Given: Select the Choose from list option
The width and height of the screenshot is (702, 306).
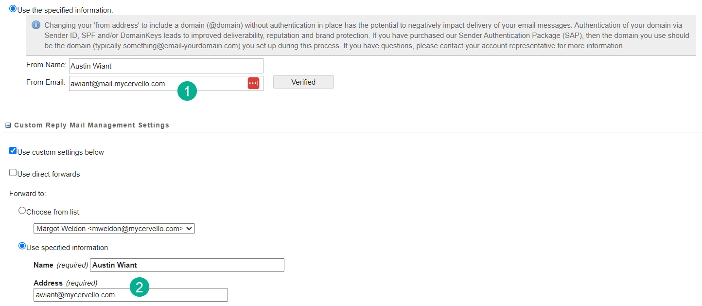Looking at the screenshot, I should pyautogui.click(x=22, y=210).
